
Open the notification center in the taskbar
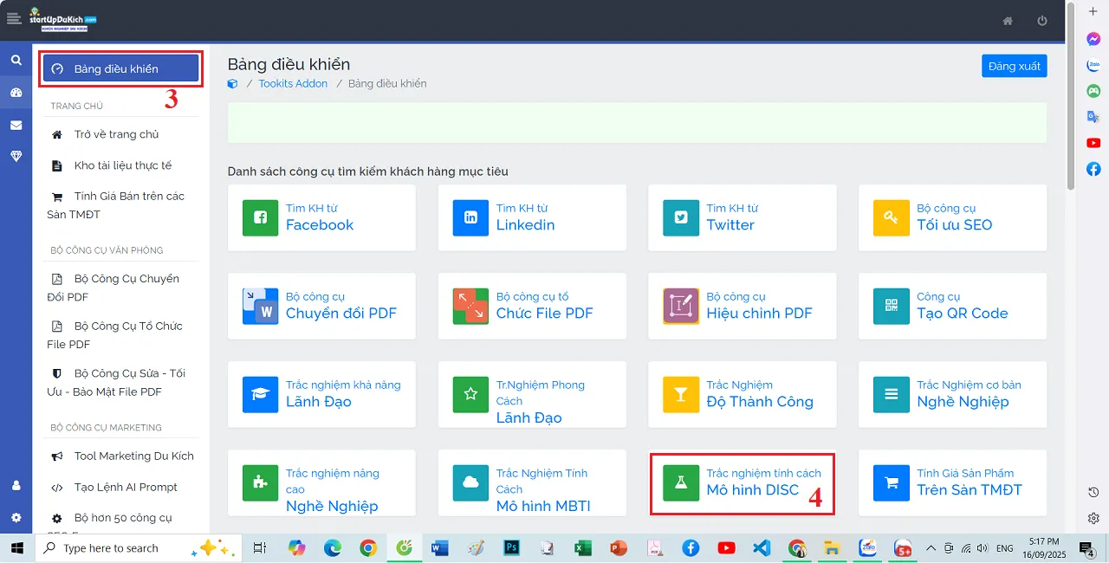(x=1086, y=548)
